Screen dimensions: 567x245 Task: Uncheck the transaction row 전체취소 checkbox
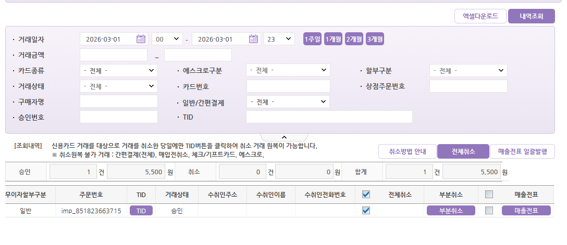coord(366,211)
